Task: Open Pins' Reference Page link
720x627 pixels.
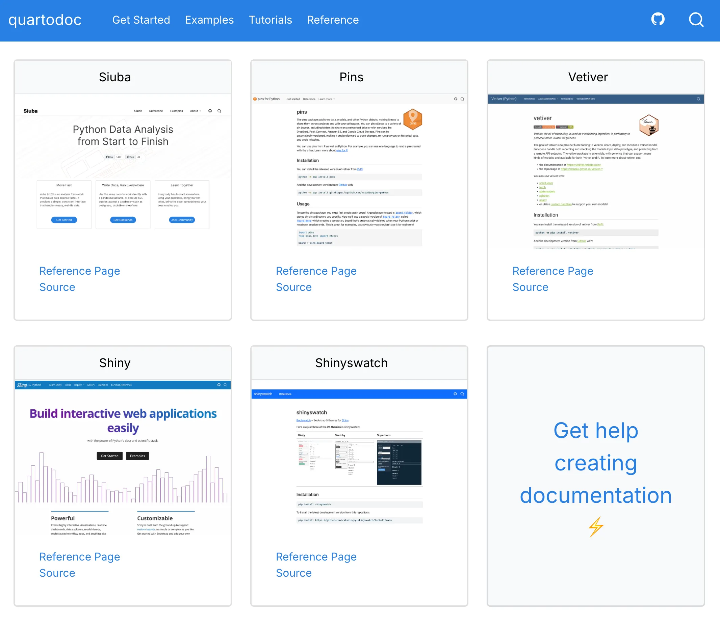Action: point(316,271)
